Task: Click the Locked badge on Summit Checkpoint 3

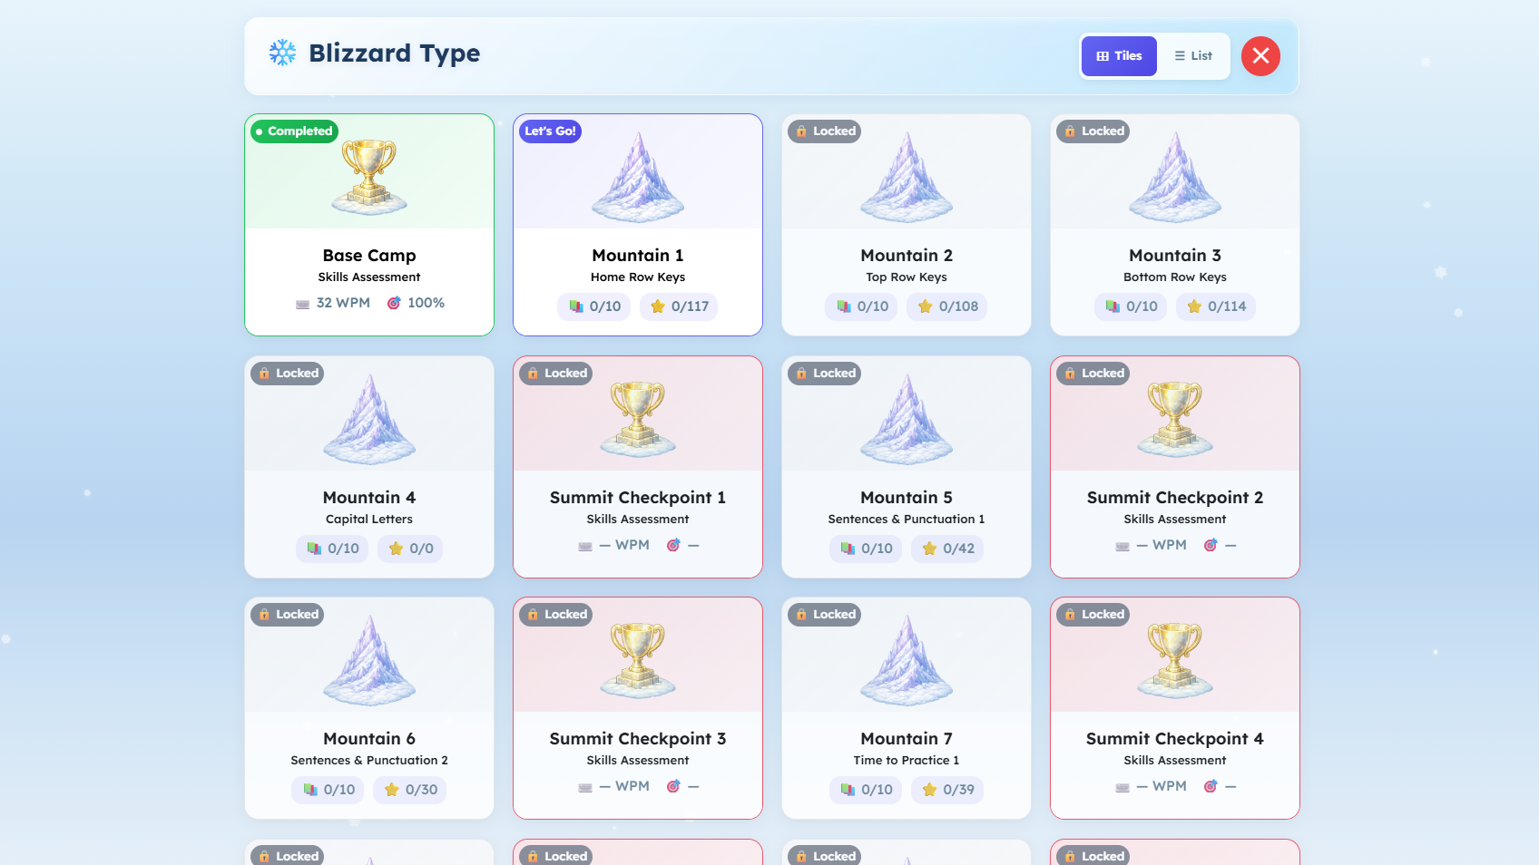Action: [x=556, y=615]
